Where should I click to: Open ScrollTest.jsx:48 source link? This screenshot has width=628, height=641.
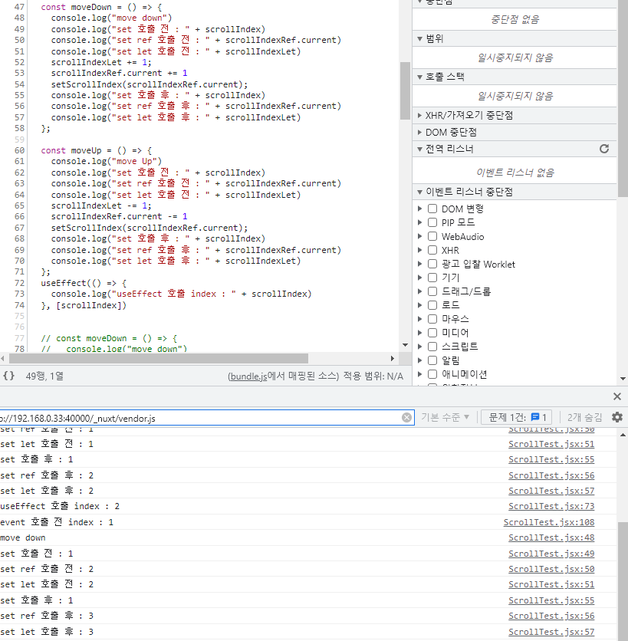pyautogui.click(x=551, y=537)
